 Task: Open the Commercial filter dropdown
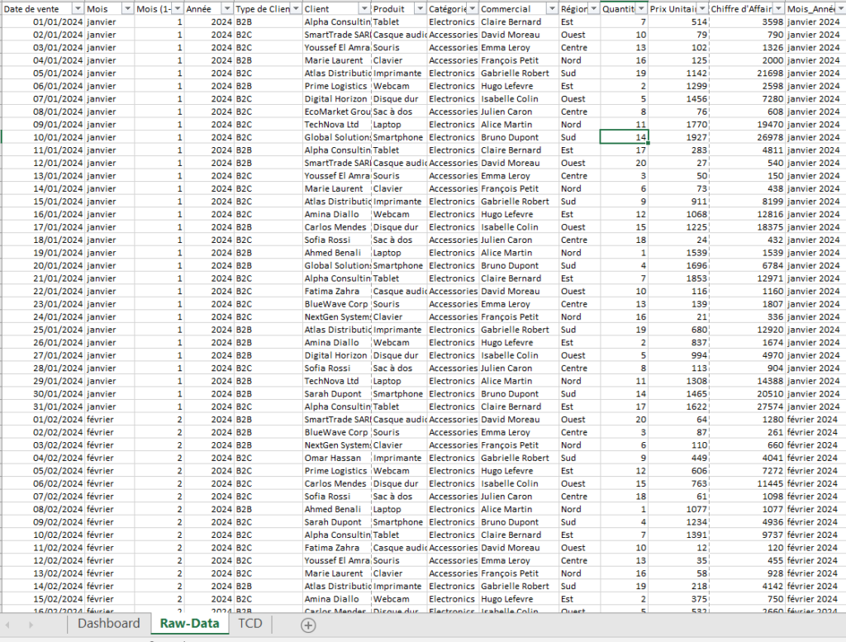(x=551, y=9)
